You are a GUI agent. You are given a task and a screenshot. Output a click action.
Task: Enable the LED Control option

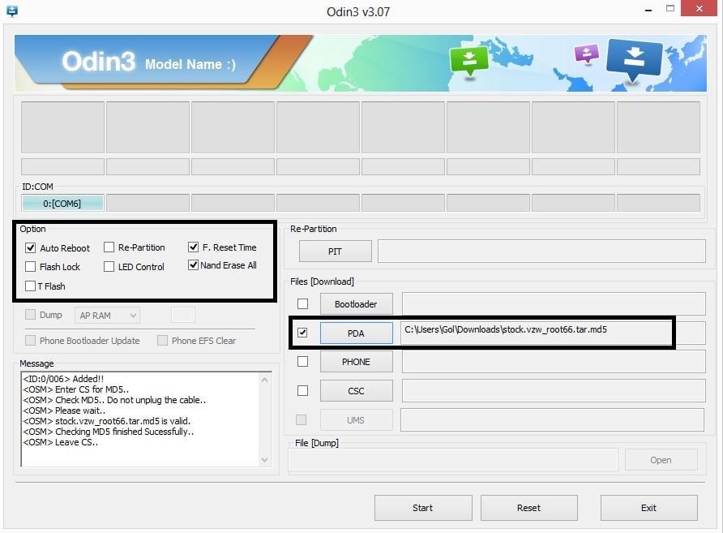[109, 267]
